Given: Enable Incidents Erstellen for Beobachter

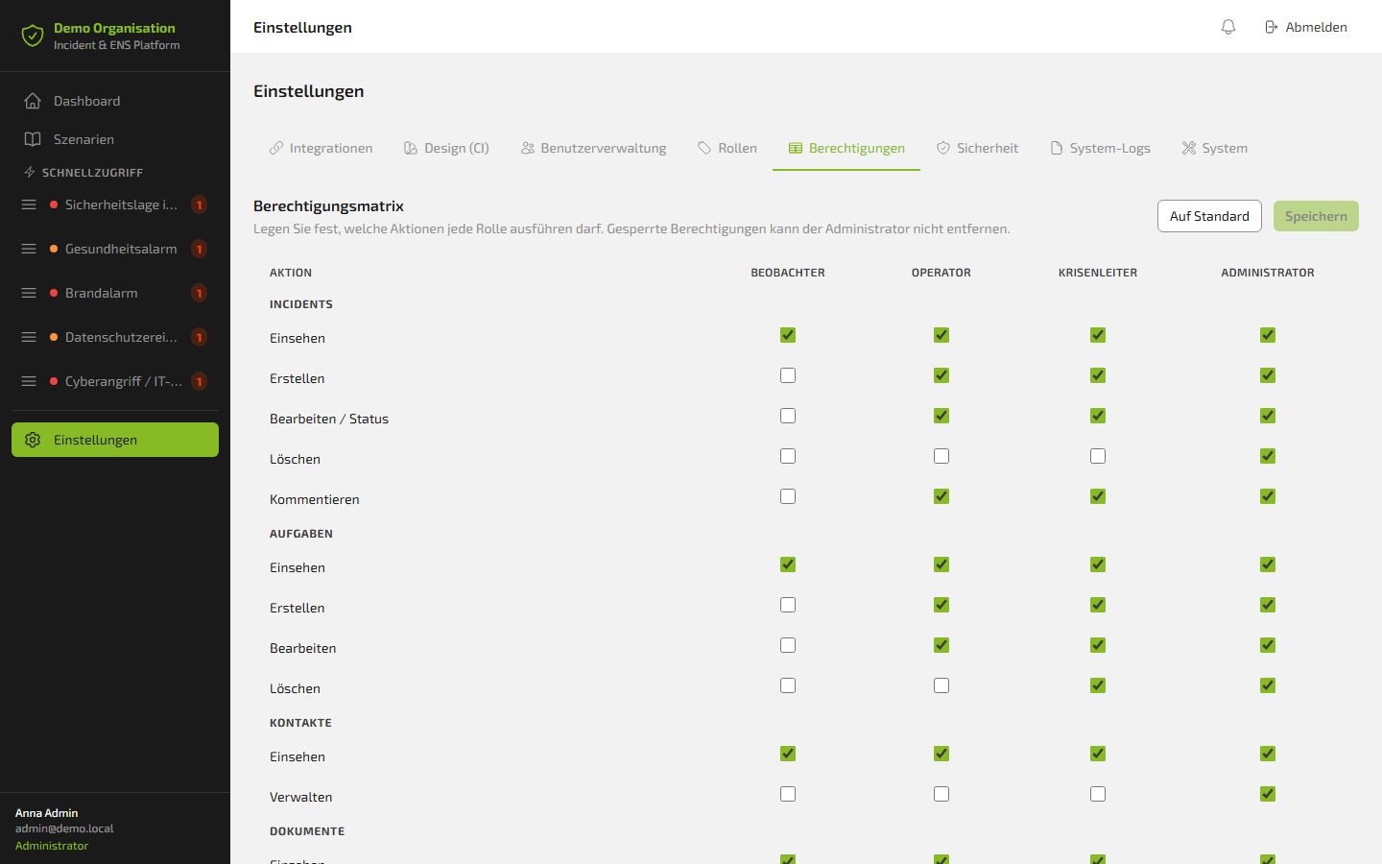Looking at the screenshot, I should point(788,375).
